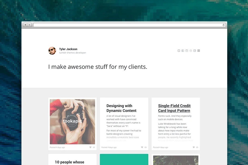
Task: Open the tookapic camera photo thumbnail
Action: (72, 122)
